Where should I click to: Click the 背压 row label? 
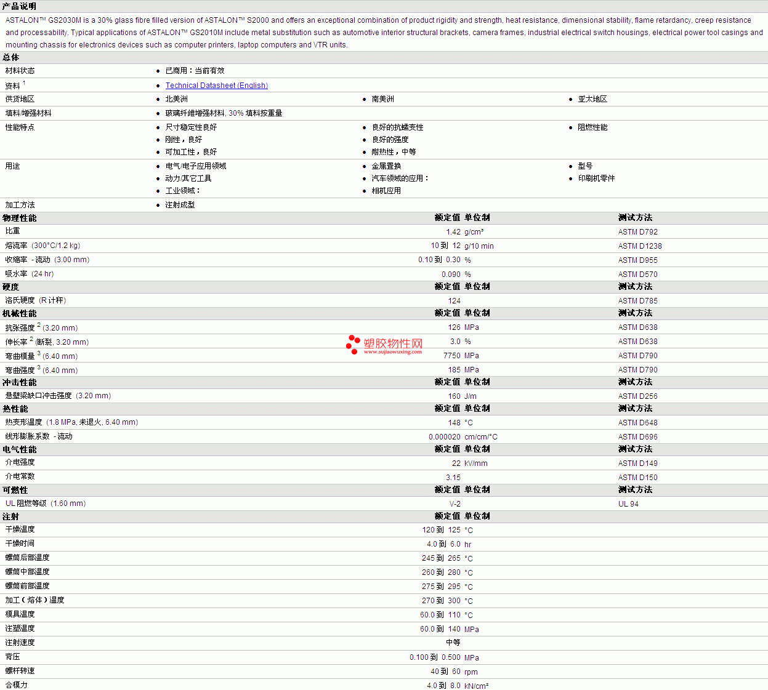coord(12,657)
